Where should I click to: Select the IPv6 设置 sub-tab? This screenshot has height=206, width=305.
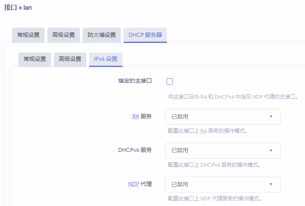106,59
